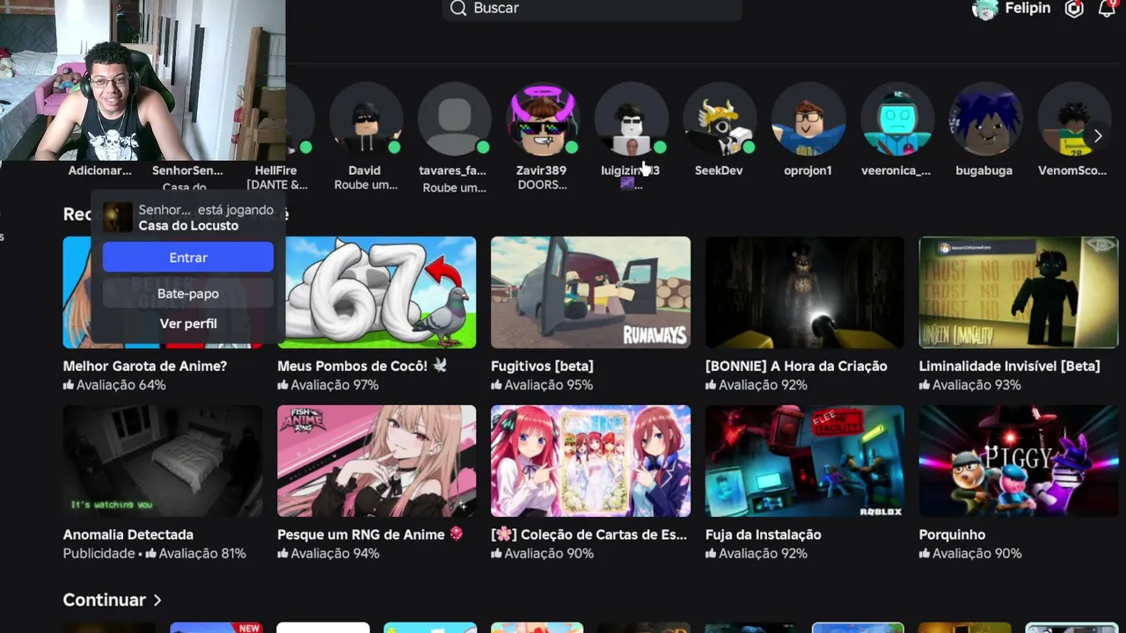Expand the Continuar section
The height and width of the screenshot is (633, 1126).
(113, 600)
